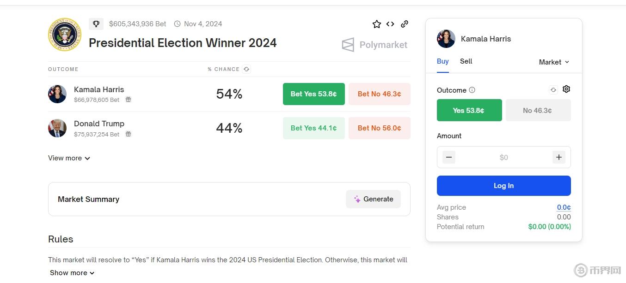The width and height of the screenshot is (626, 283).
Task: Click the star favorite icon
Action: pos(377,24)
